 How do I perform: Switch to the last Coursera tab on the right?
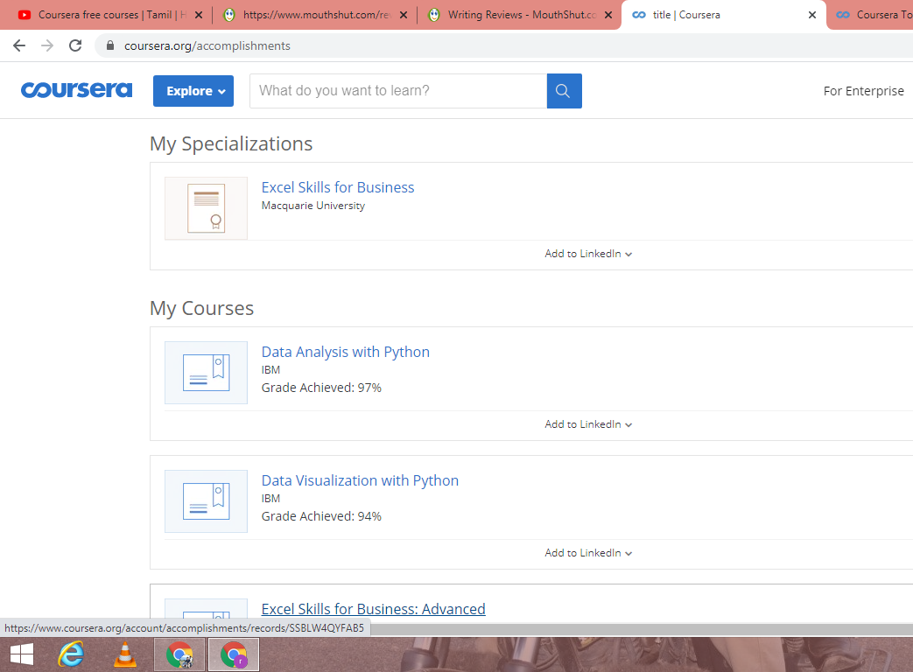(x=872, y=15)
